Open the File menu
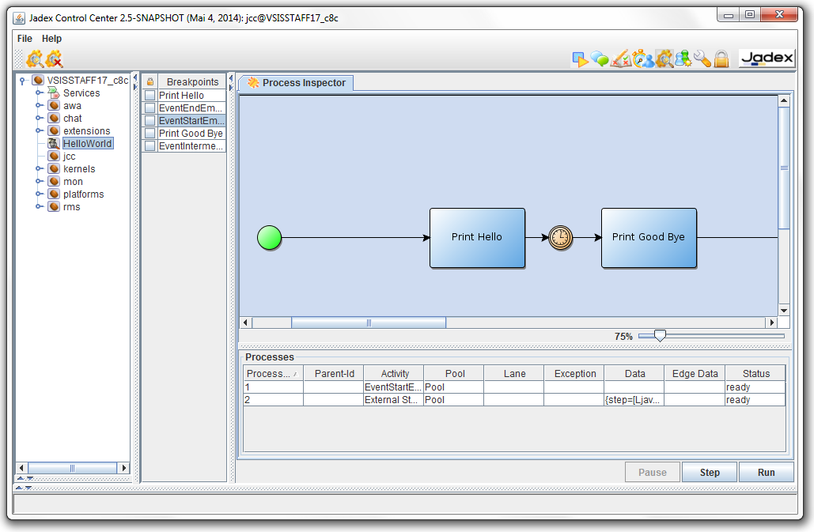Image resolution: width=814 pixels, height=532 pixels. pos(25,39)
